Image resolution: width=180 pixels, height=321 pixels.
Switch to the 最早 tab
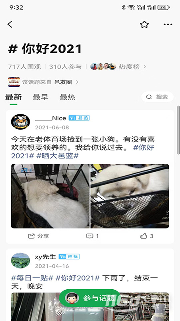pos(40,97)
